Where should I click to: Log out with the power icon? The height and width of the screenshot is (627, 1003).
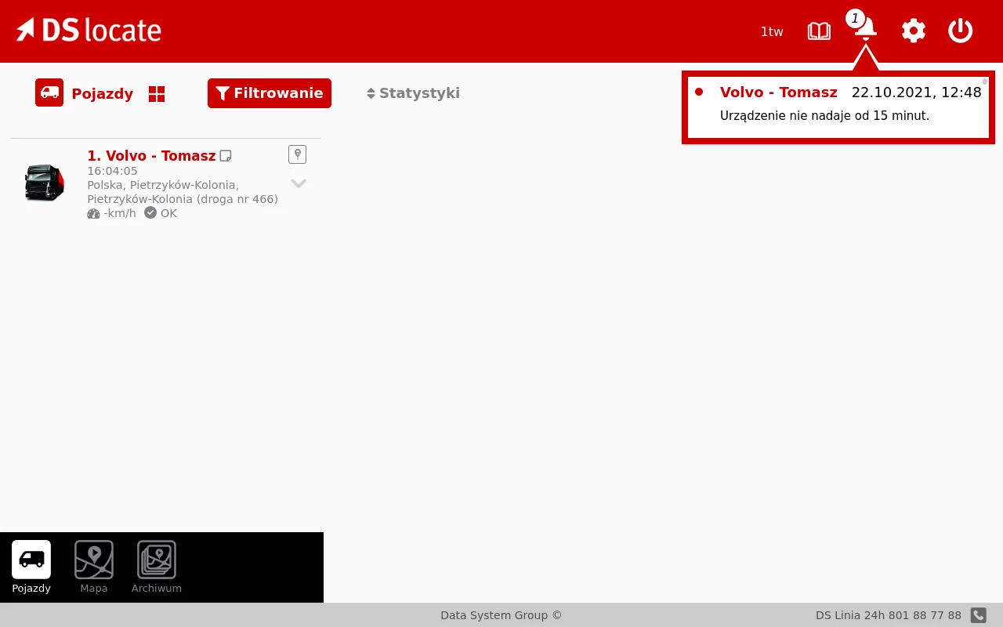click(960, 31)
